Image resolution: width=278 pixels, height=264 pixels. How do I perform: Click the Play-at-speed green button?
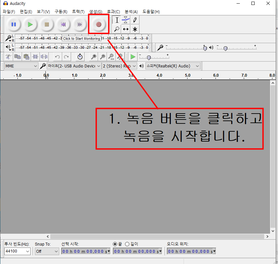pyautogui.click(x=133, y=57)
